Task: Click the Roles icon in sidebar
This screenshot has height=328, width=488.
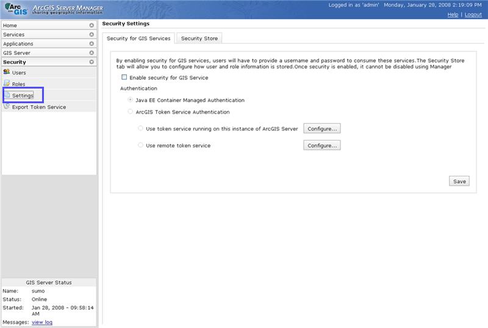Action: pos(7,84)
